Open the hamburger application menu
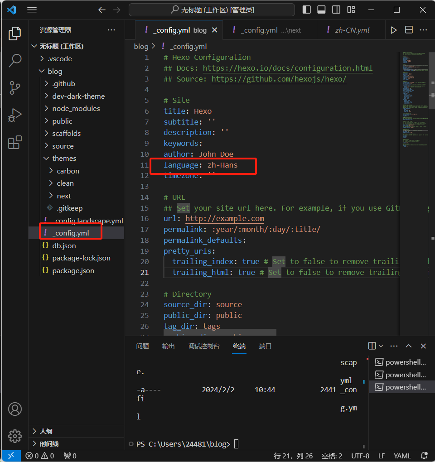This screenshot has width=435, height=462. click(32, 10)
